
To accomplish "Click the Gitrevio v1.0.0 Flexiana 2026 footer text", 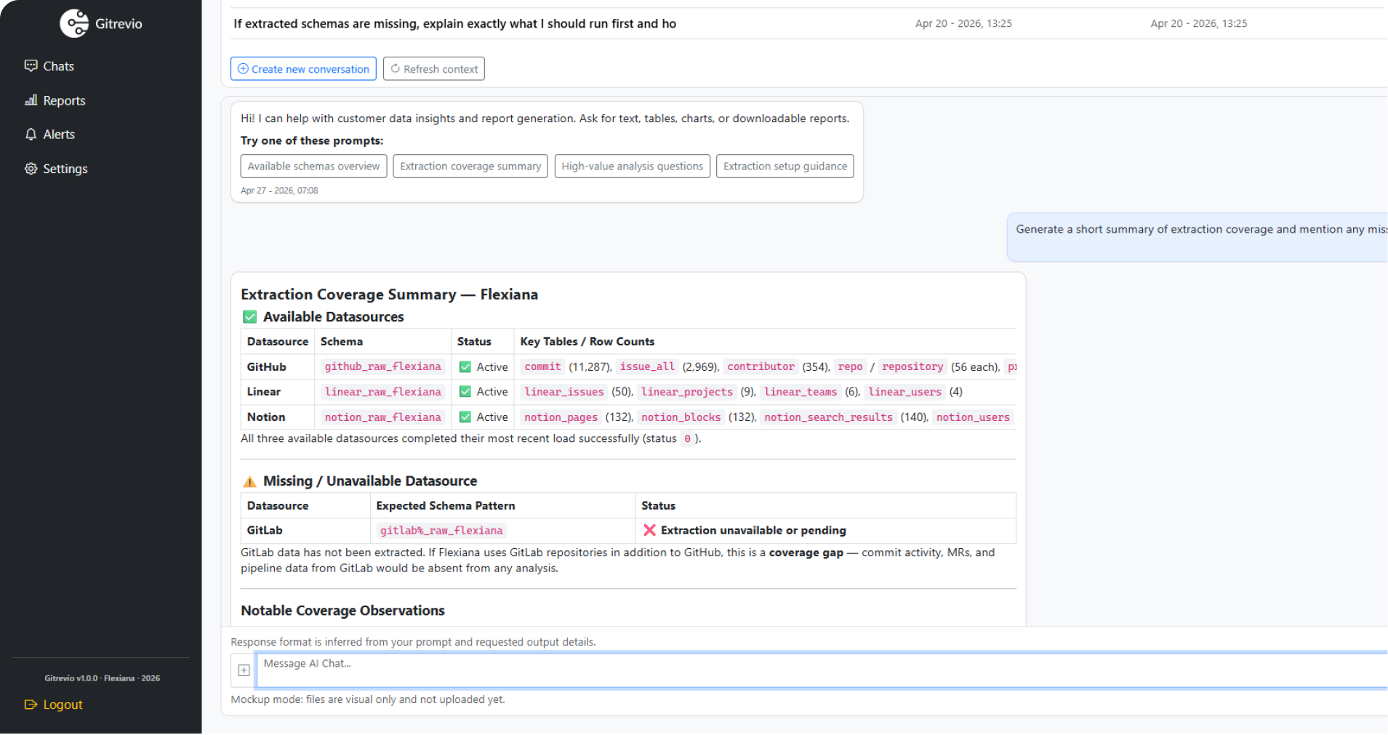I will click(x=102, y=678).
